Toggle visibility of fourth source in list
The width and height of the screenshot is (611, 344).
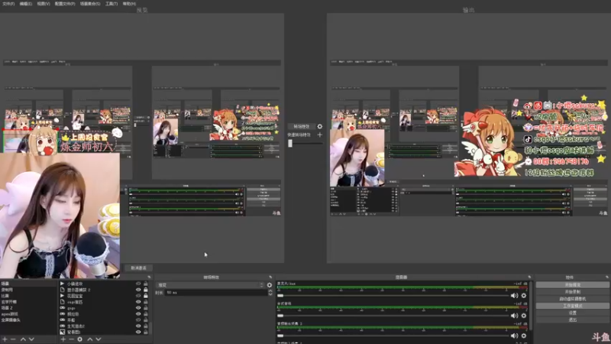138,302
